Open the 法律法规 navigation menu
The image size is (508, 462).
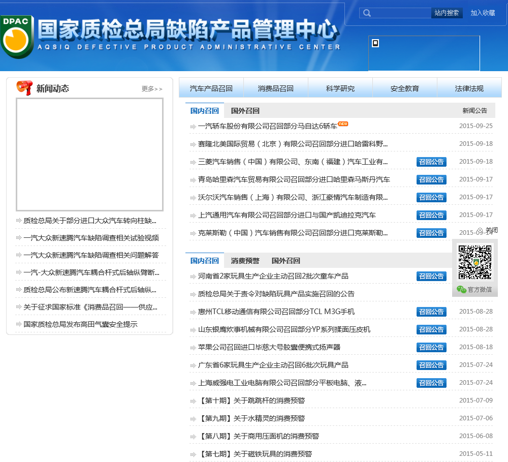click(469, 88)
